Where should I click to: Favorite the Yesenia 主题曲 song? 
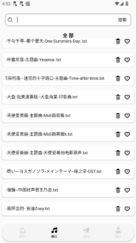point(127,60)
